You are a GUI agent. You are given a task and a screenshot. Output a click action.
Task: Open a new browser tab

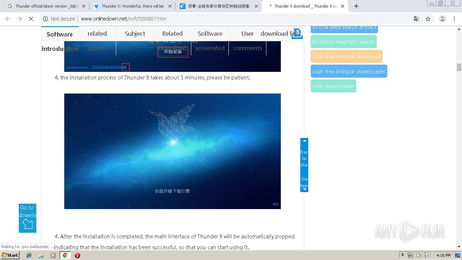point(356,6)
